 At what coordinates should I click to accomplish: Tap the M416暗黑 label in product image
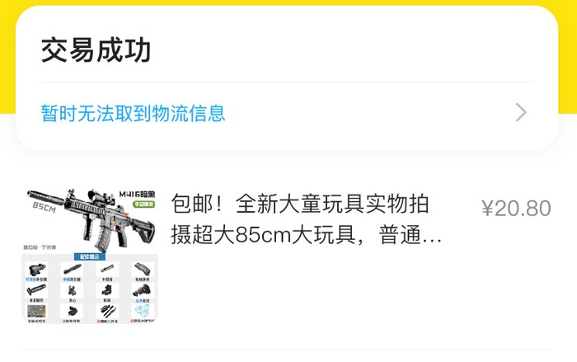(137, 194)
